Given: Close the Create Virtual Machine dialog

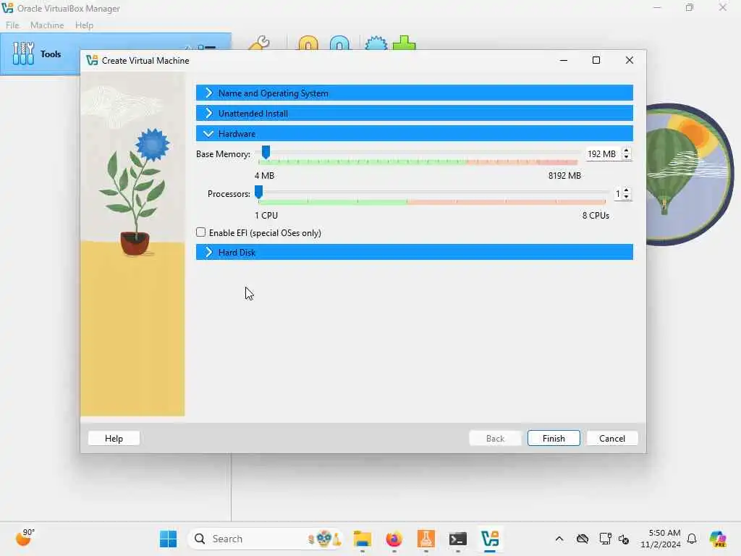Looking at the screenshot, I should coord(630,60).
